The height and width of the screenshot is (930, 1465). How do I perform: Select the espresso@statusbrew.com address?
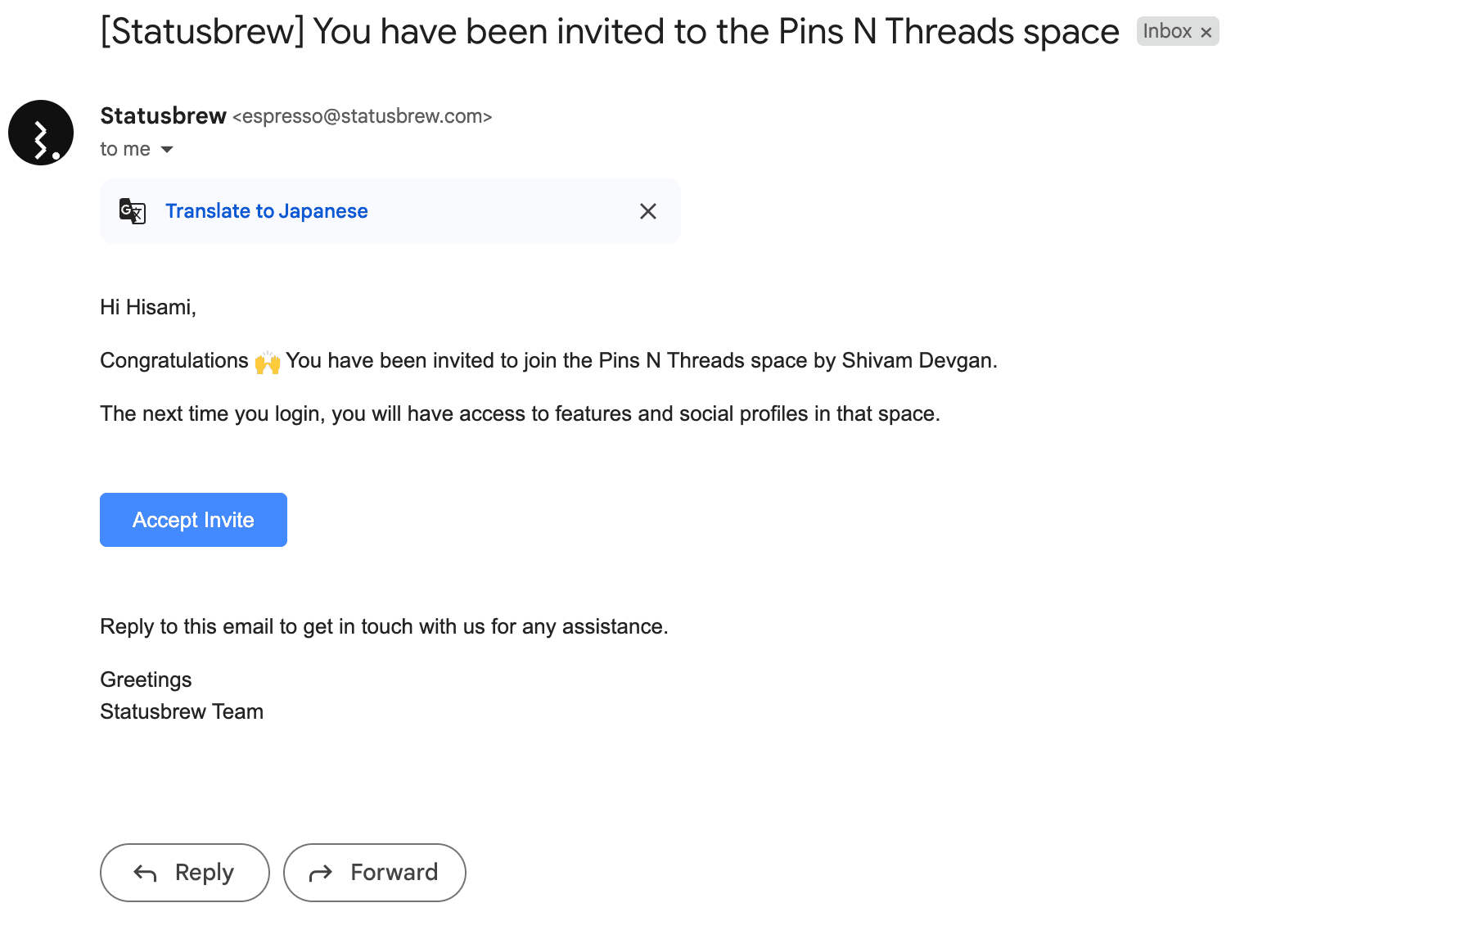362,117
